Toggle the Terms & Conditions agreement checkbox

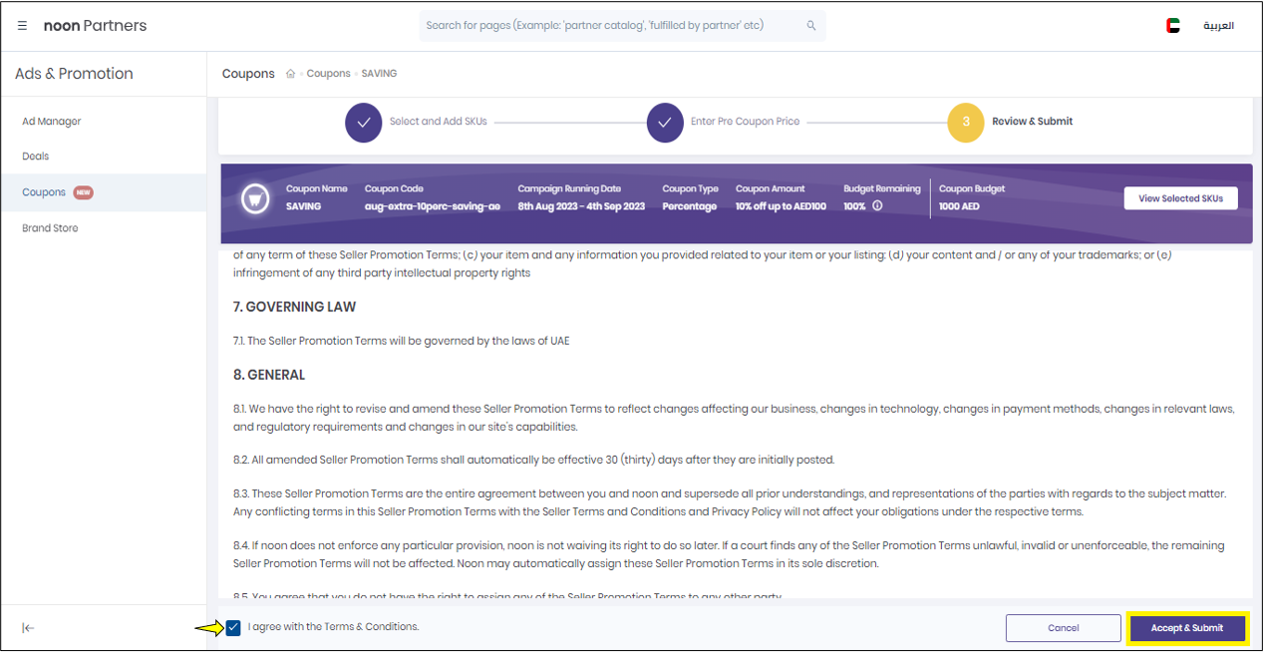233,627
